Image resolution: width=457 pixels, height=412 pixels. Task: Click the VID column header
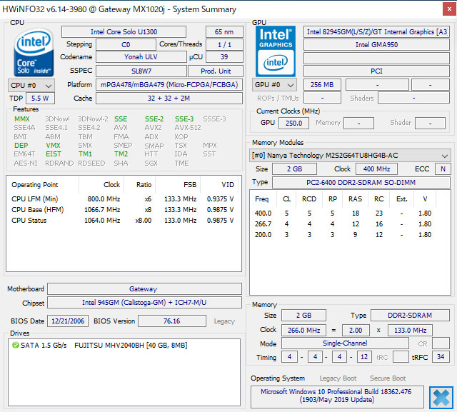220,185
